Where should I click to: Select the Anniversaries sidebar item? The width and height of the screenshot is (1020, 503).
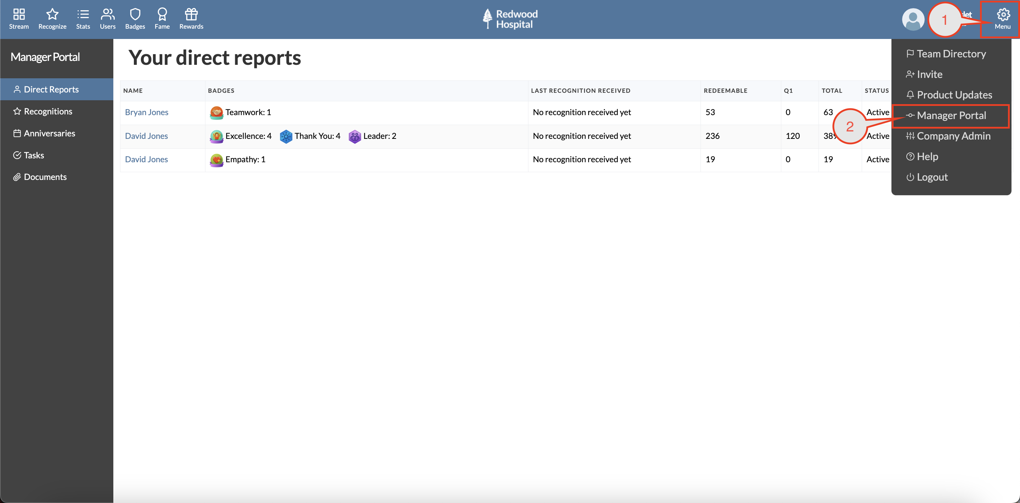(50, 133)
